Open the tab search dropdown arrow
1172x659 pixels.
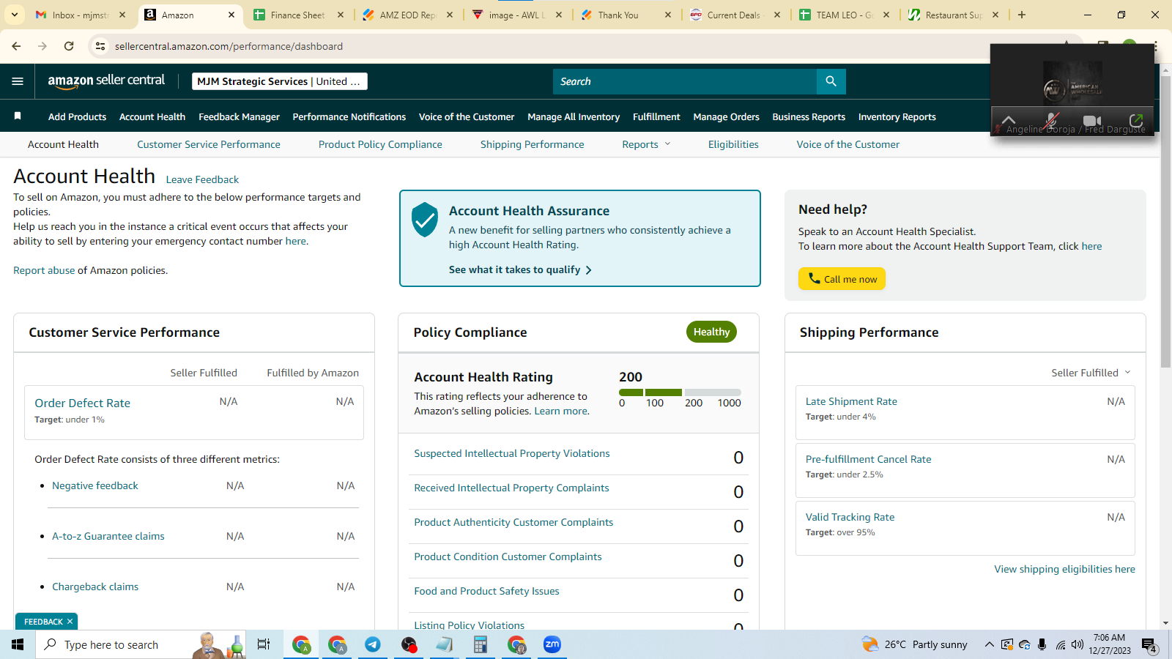pyautogui.click(x=14, y=15)
